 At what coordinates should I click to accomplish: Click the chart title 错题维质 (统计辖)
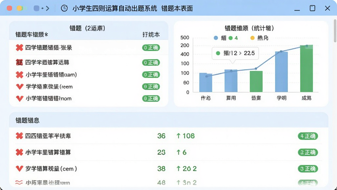pos(249,28)
